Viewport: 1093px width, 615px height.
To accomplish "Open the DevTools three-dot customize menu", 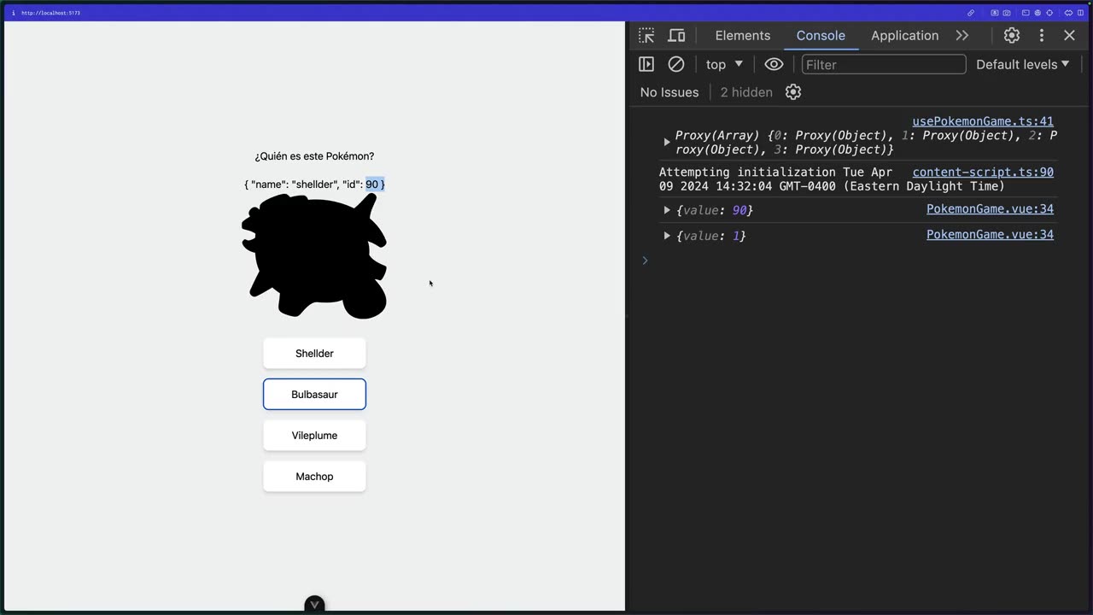I will pos(1041,36).
